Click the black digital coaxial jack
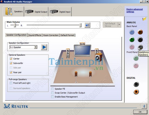This screenshot has width=149, height=115. point(136,84)
